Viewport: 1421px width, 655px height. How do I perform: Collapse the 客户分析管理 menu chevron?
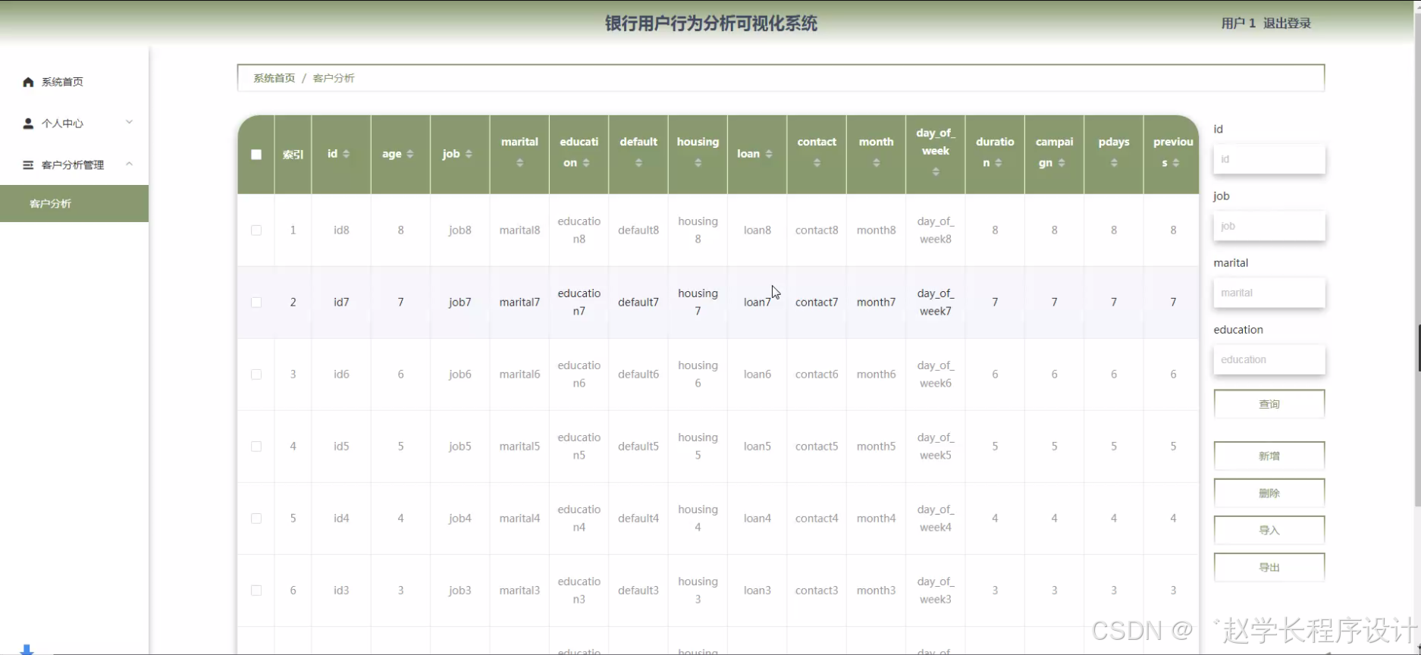coord(129,164)
